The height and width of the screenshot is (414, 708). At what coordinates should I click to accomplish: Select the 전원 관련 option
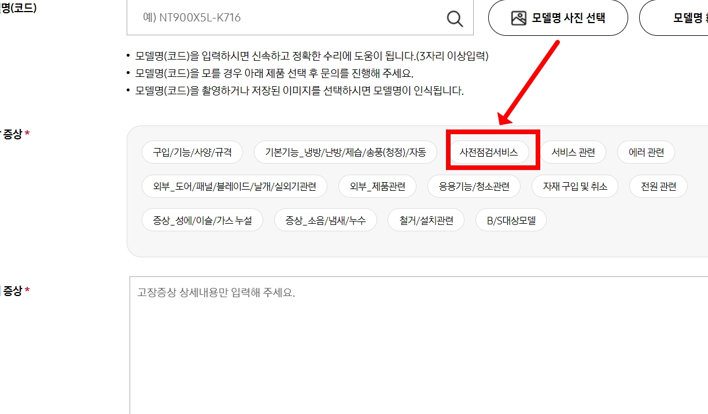tap(658, 186)
